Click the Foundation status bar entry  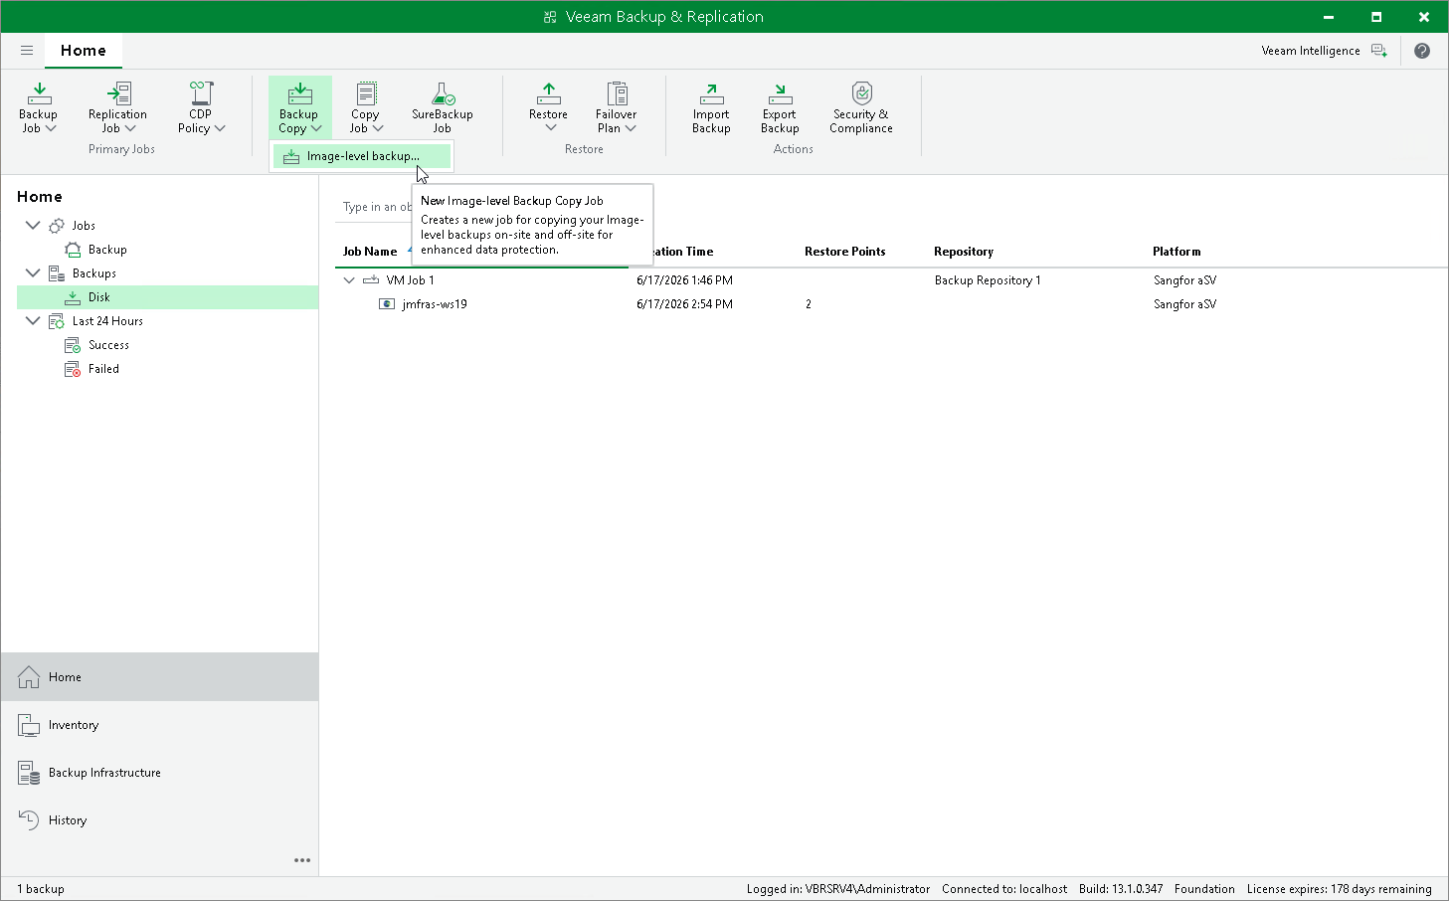tap(1204, 889)
